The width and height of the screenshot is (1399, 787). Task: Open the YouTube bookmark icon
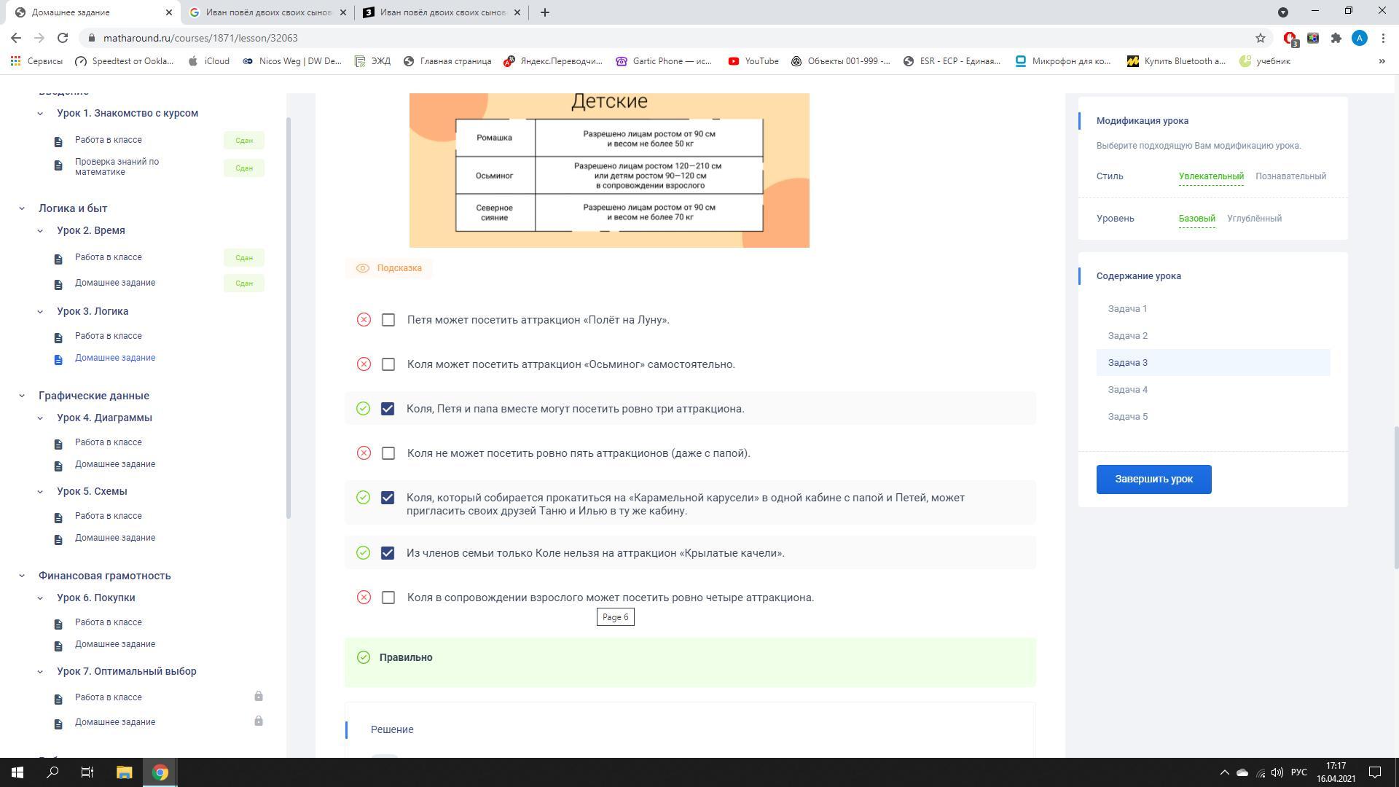click(x=733, y=61)
